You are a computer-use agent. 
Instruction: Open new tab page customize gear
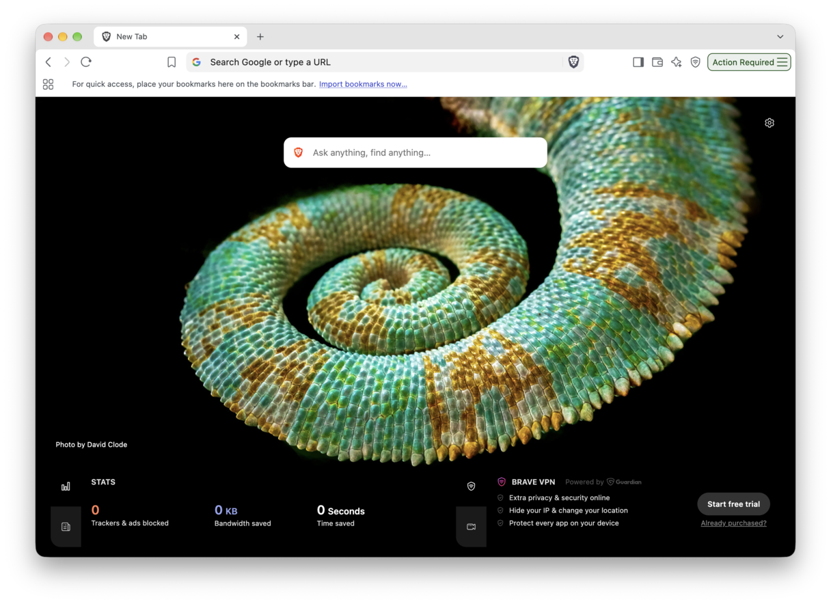coord(769,123)
